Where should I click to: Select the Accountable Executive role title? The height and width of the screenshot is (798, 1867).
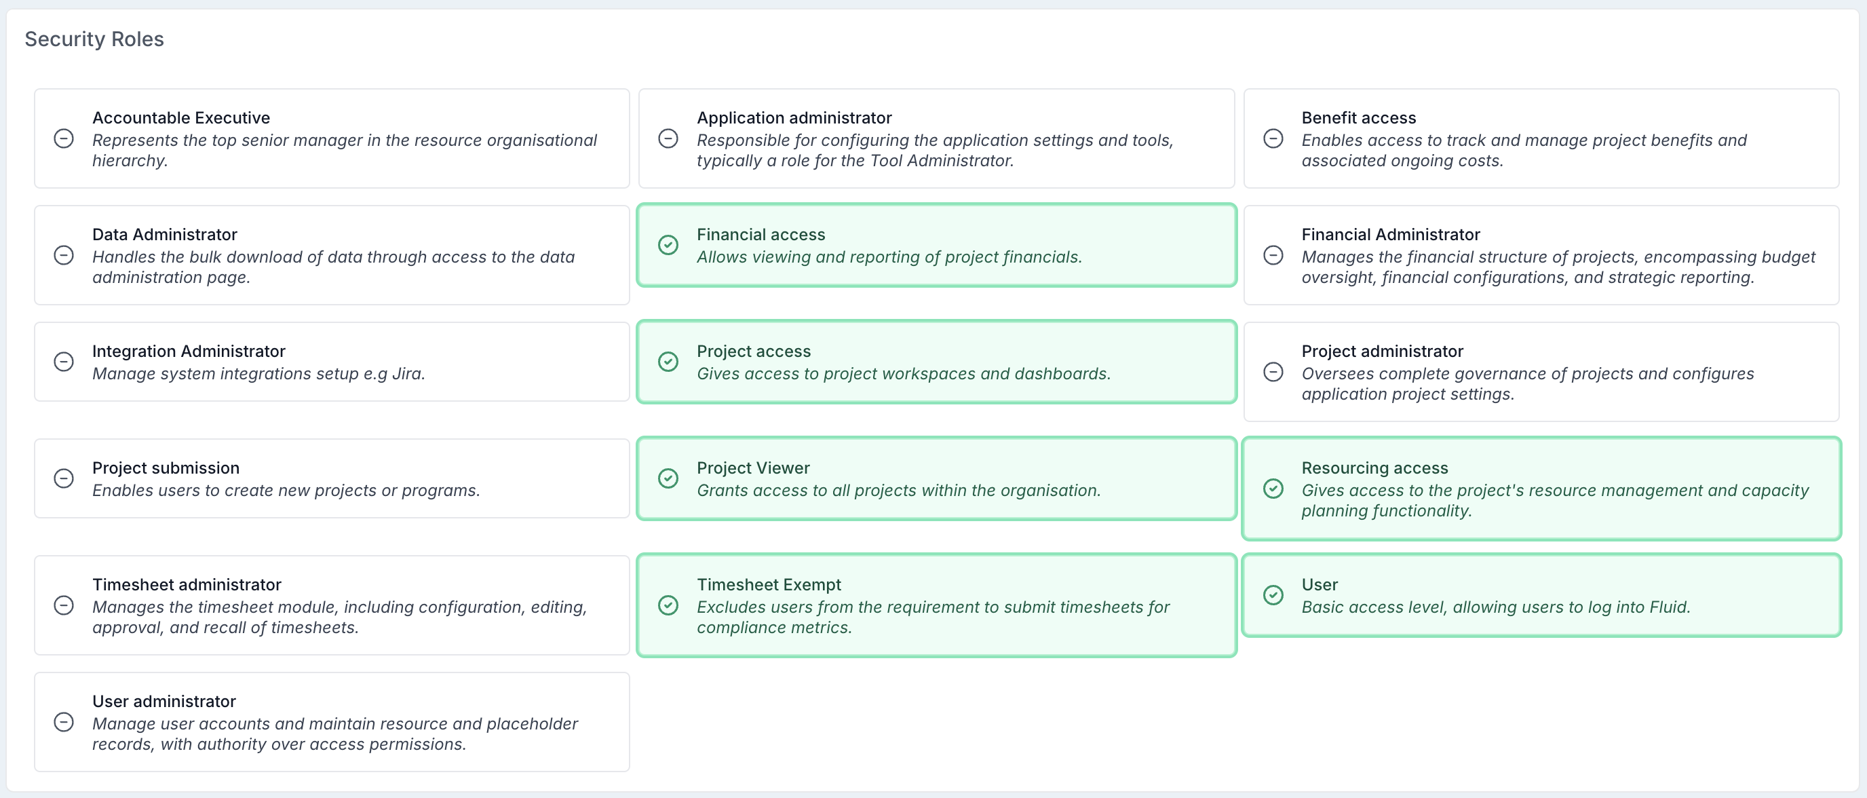[x=181, y=117]
